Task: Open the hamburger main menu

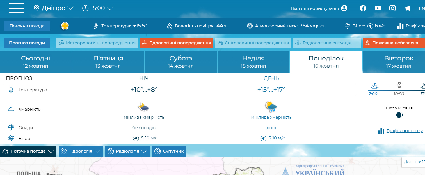Action: point(16,8)
